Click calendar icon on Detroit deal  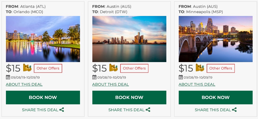click(x=94, y=77)
